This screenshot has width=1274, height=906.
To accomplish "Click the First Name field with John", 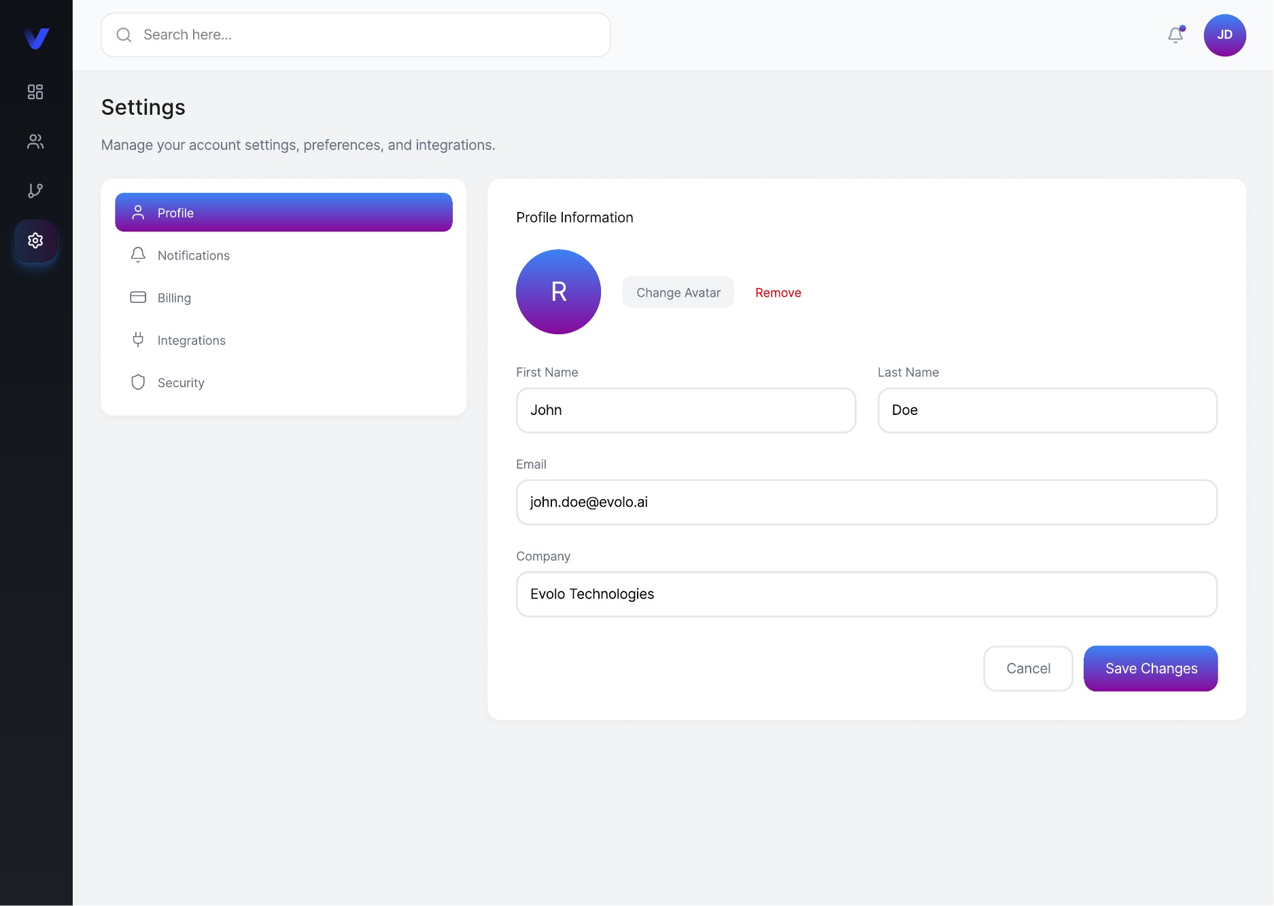I will (x=685, y=410).
